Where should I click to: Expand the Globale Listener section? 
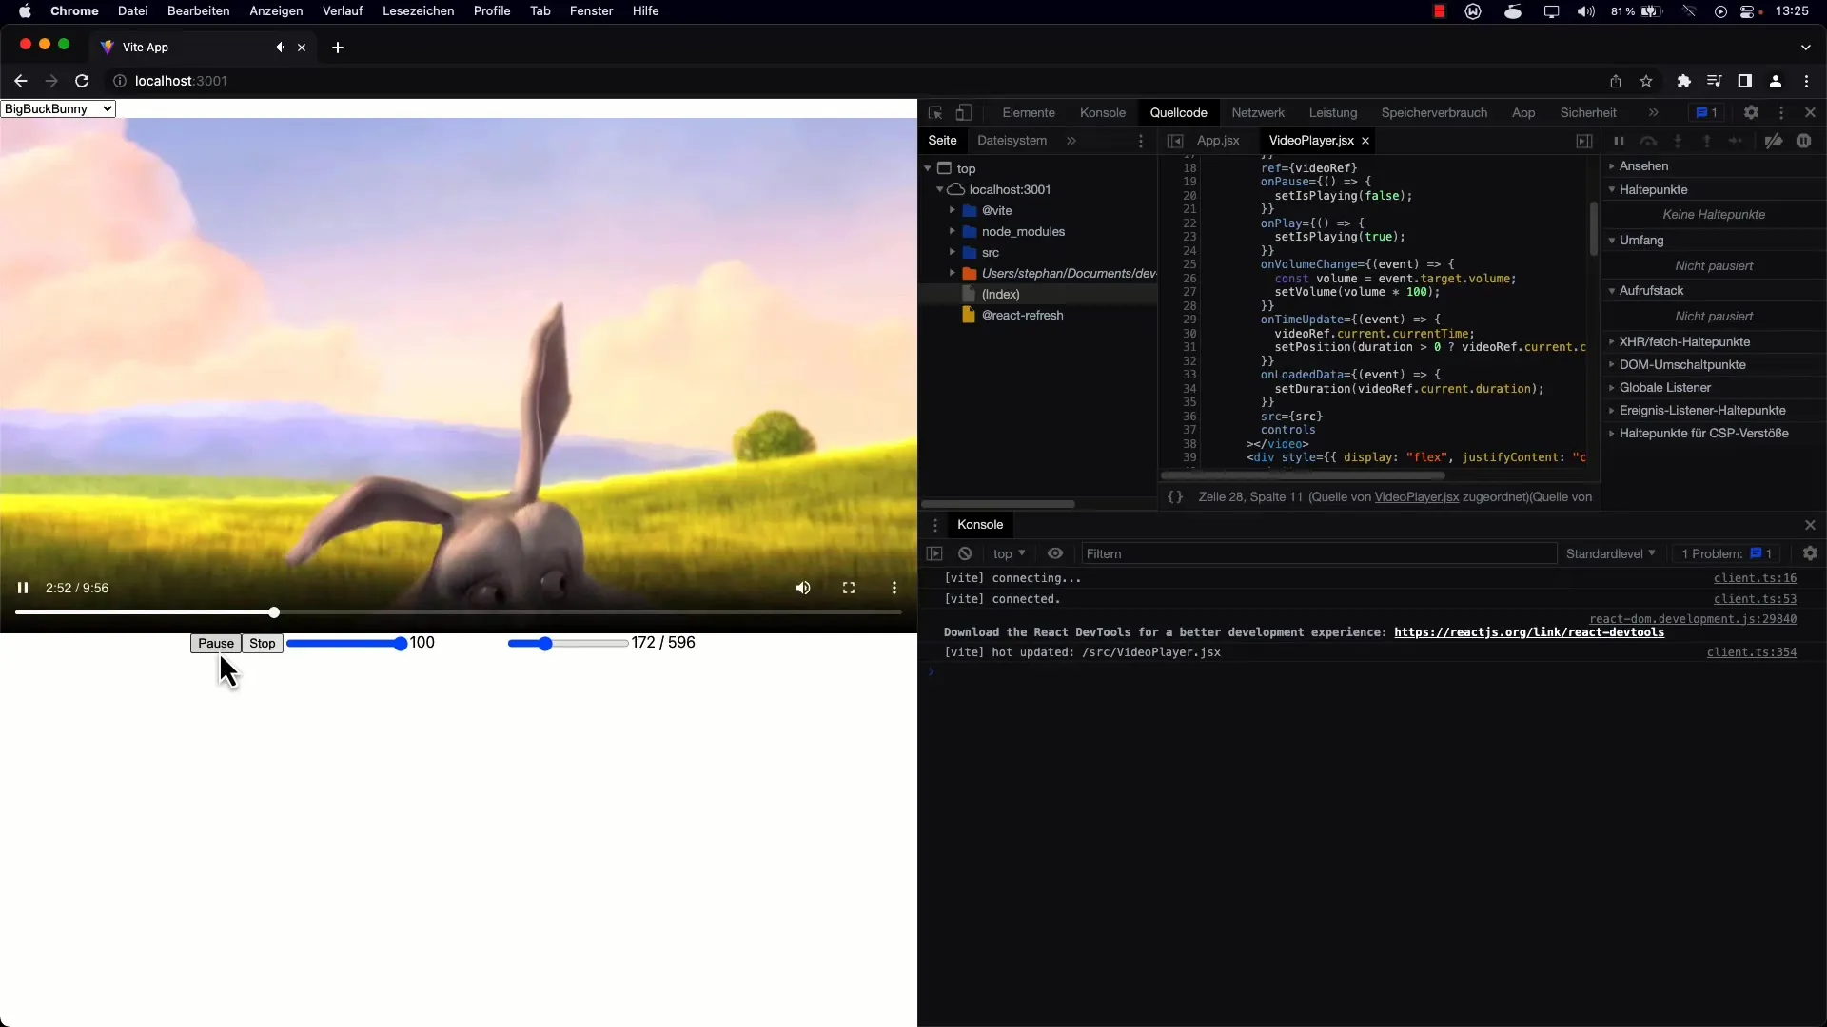tap(1665, 387)
